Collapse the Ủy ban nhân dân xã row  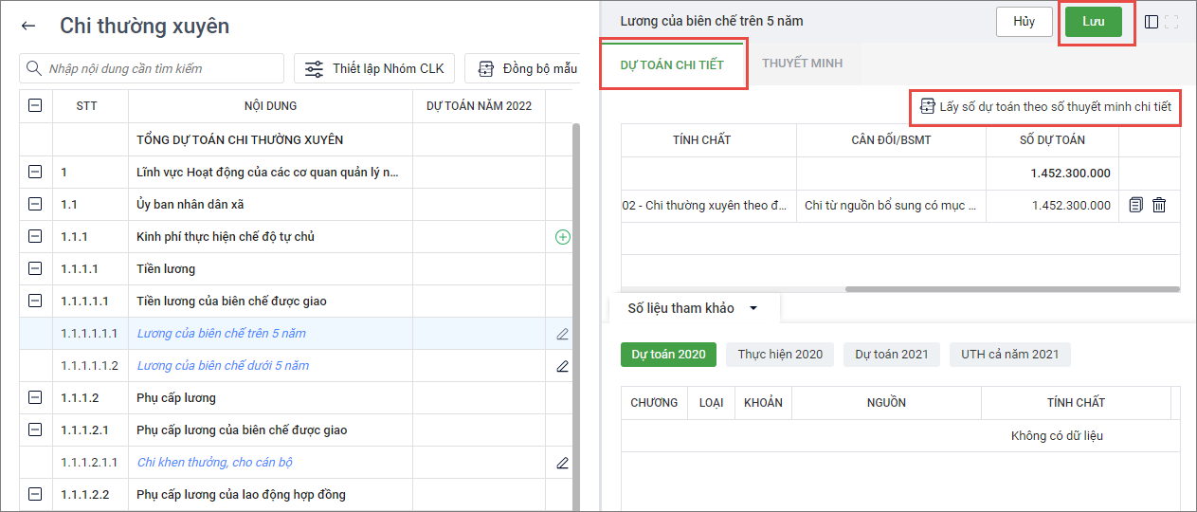tap(35, 205)
